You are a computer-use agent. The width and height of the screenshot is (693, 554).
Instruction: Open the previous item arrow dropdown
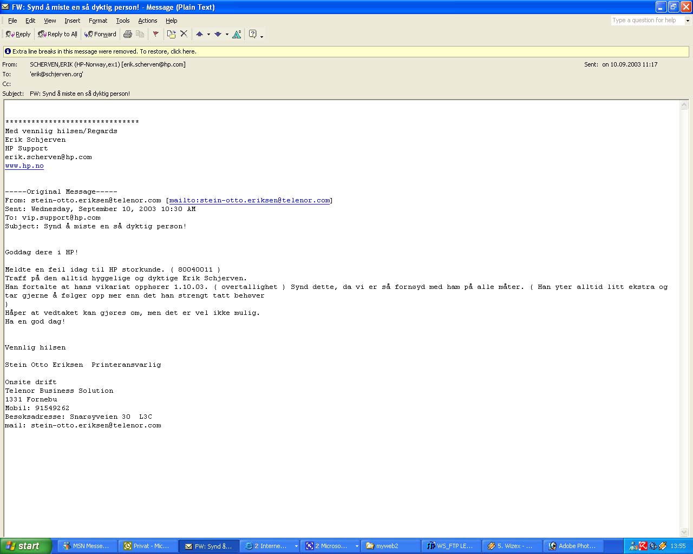[x=208, y=35]
